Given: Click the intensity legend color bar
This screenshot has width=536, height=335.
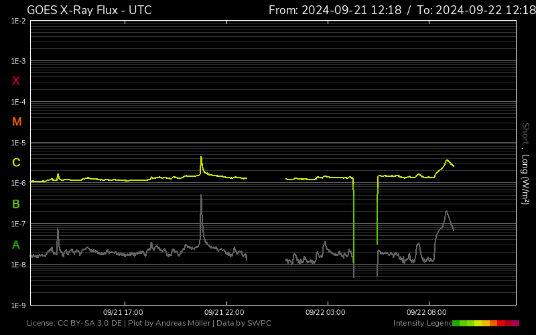Looking at the screenshot, I should pyautogui.click(x=486, y=324).
